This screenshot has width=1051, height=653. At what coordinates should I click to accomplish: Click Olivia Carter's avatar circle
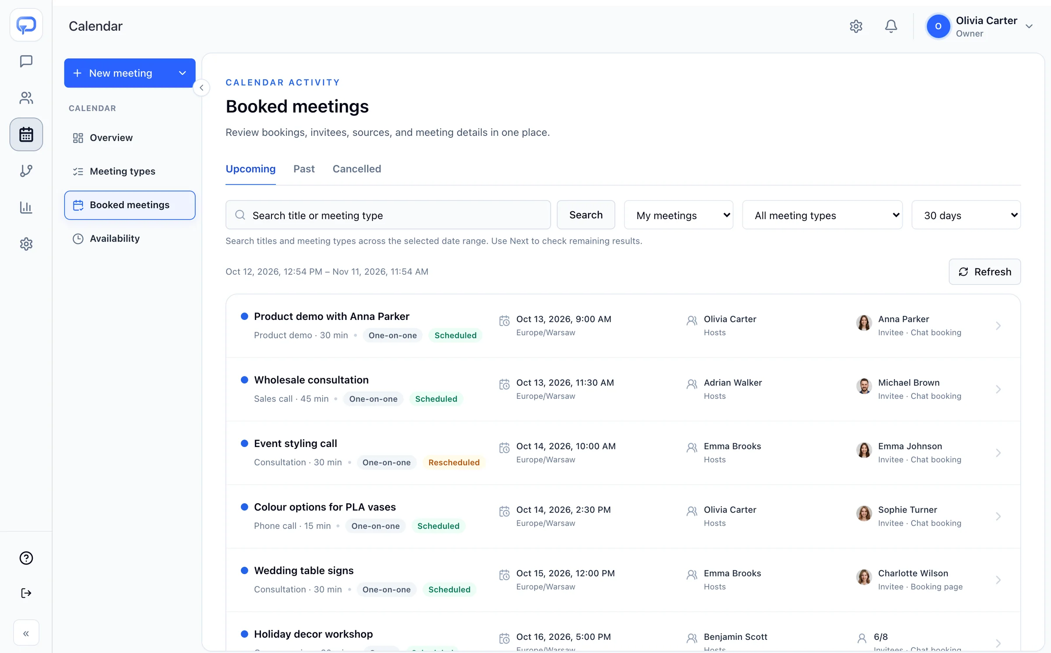[x=938, y=26]
